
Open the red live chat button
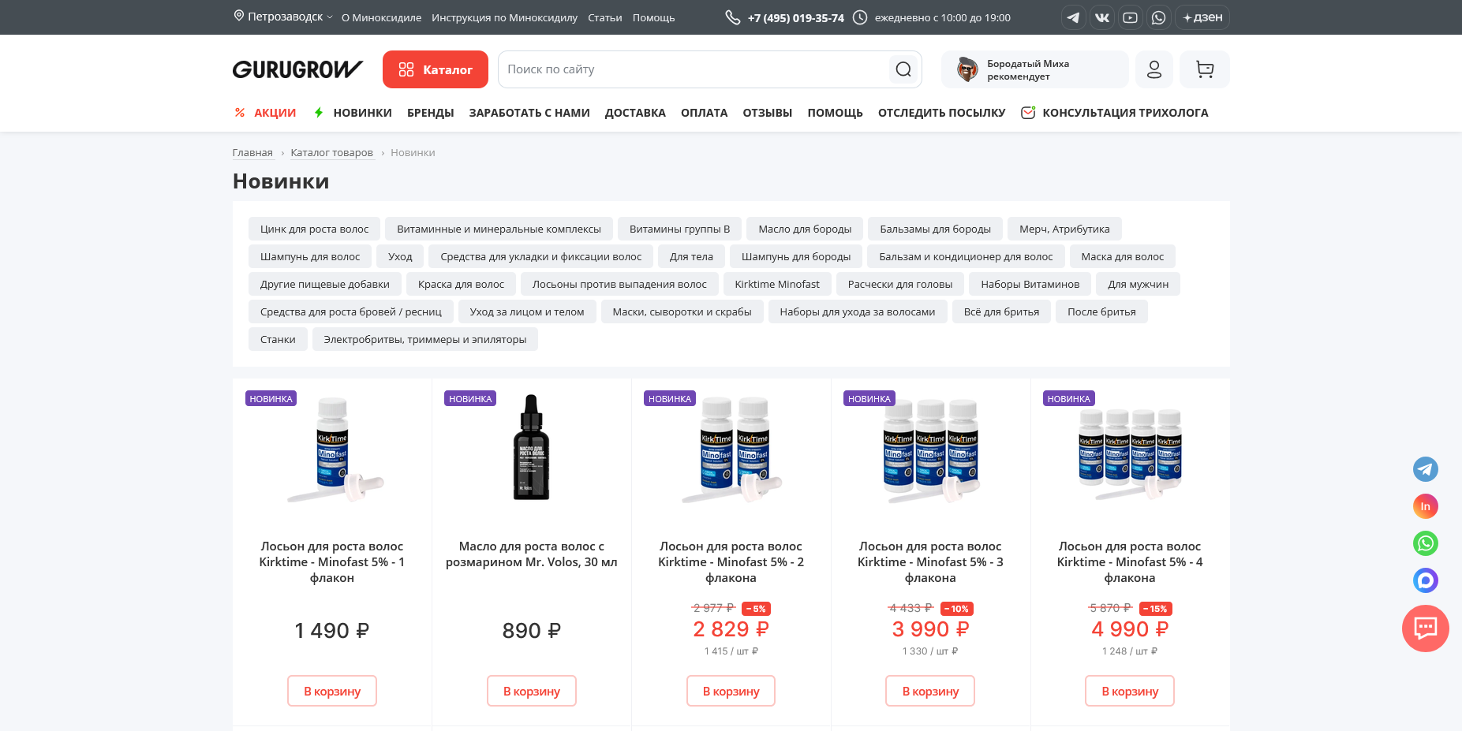1425,628
